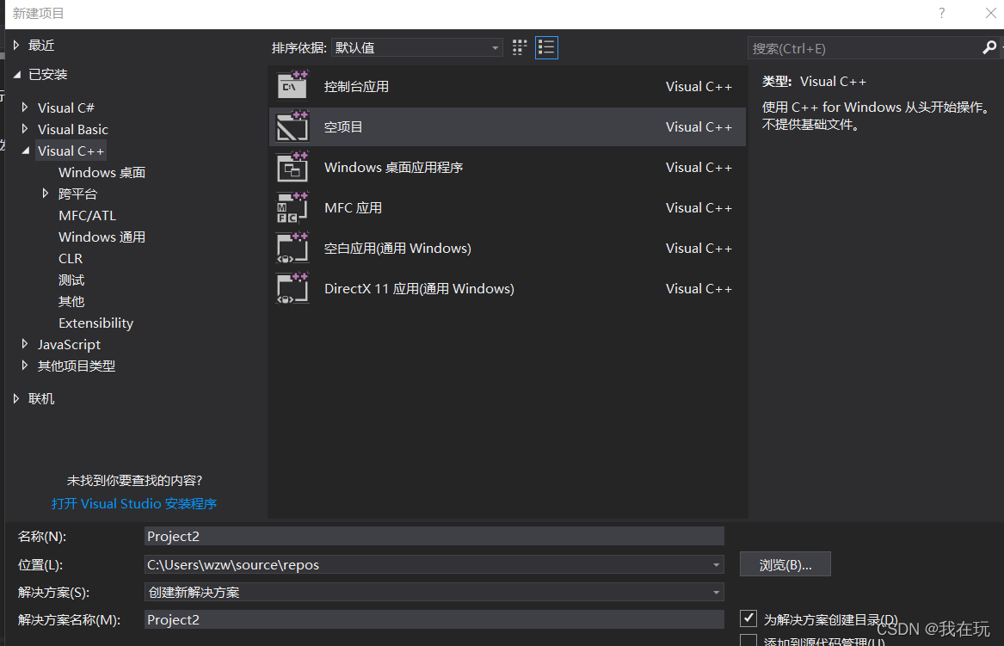Expand the 其他项目类型 node arrow
Image resolution: width=1004 pixels, height=646 pixels.
24,365
